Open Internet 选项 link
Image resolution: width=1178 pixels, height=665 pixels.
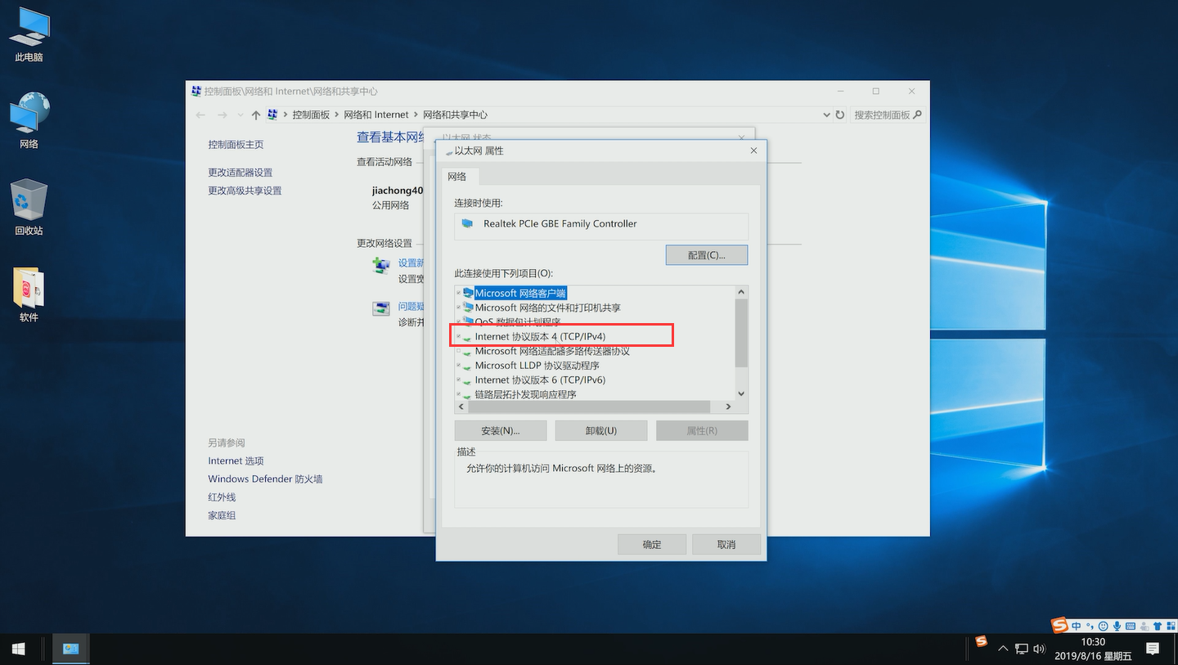[x=236, y=461]
